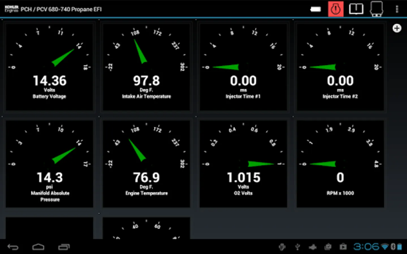Tap the 3:06 clock

tap(366, 247)
